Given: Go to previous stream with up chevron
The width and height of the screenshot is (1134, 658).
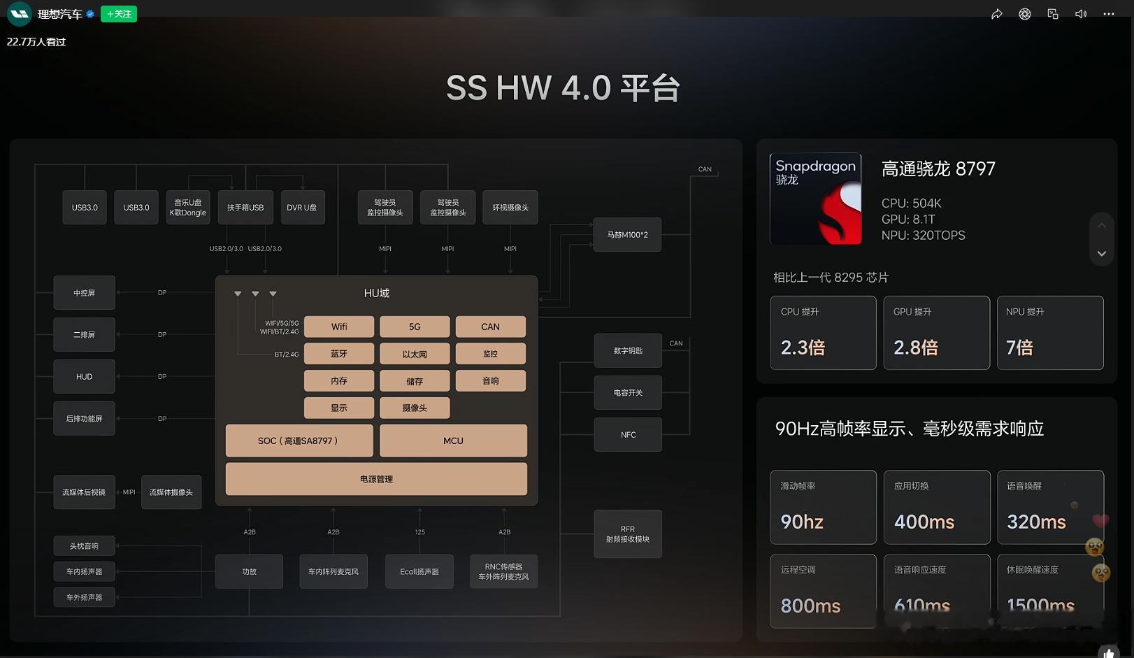Looking at the screenshot, I should [x=1102, y=225].
